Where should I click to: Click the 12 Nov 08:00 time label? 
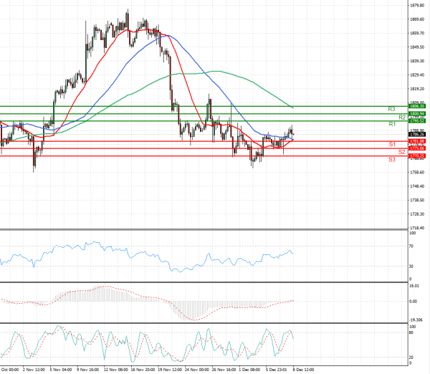pos(115,370)
